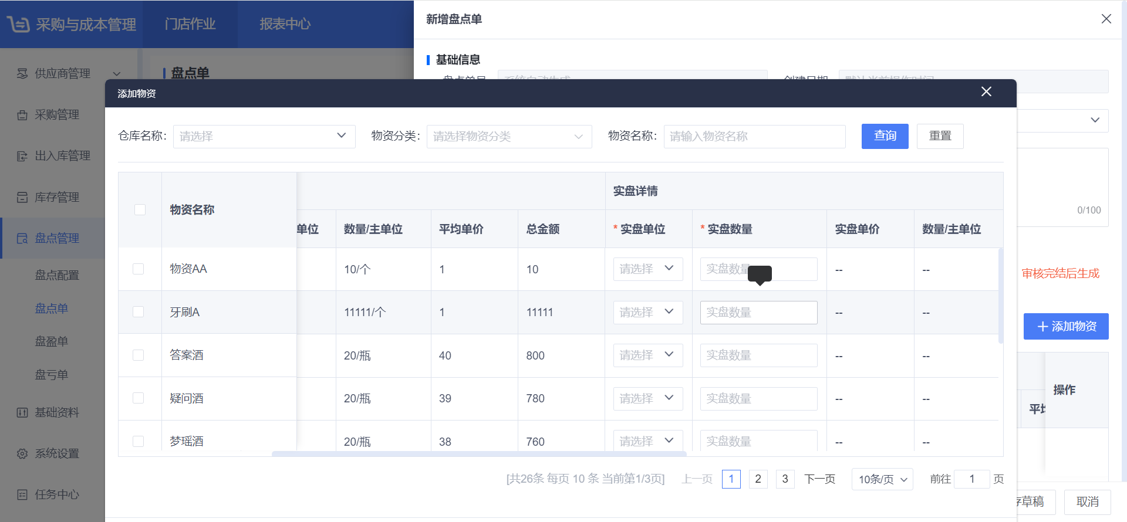Click 实盘数量 input for 疑问酒
1127x522 pixels.
coord(758,398)
